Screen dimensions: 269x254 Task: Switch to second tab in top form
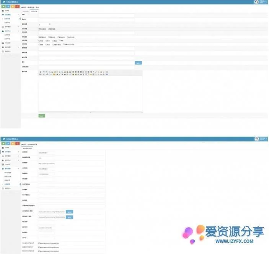pyautogui.click(x=34, y=11)
